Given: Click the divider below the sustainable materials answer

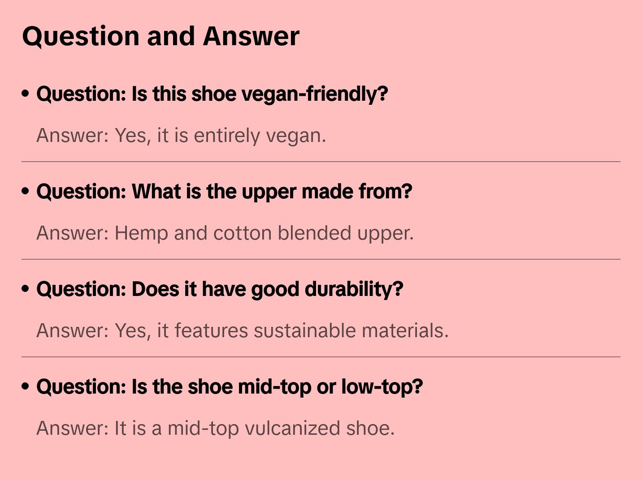Looking at the screenshot, I should click(321, 357).
